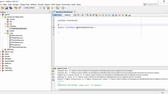Select FormPadrao.java in project tree
The width and height of the screenshot is (168, 94).
pyautogui.click(x=17, y=43)
